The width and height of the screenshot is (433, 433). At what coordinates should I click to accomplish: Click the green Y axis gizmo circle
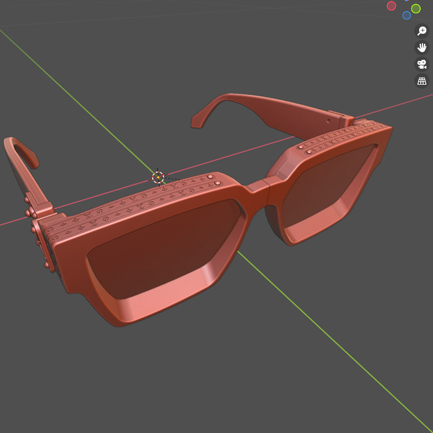416,9
